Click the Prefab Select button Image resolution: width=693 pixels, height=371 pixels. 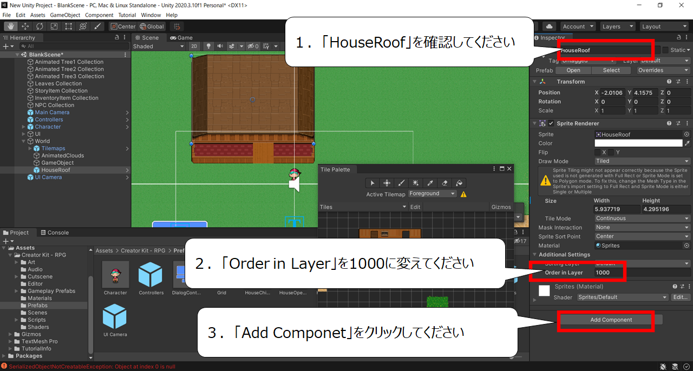611,70
